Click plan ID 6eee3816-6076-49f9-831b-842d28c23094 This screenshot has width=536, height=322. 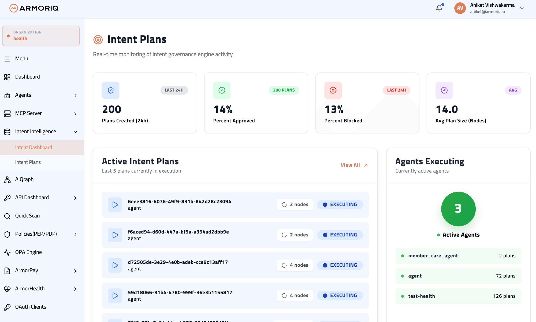tap(179, 202)
